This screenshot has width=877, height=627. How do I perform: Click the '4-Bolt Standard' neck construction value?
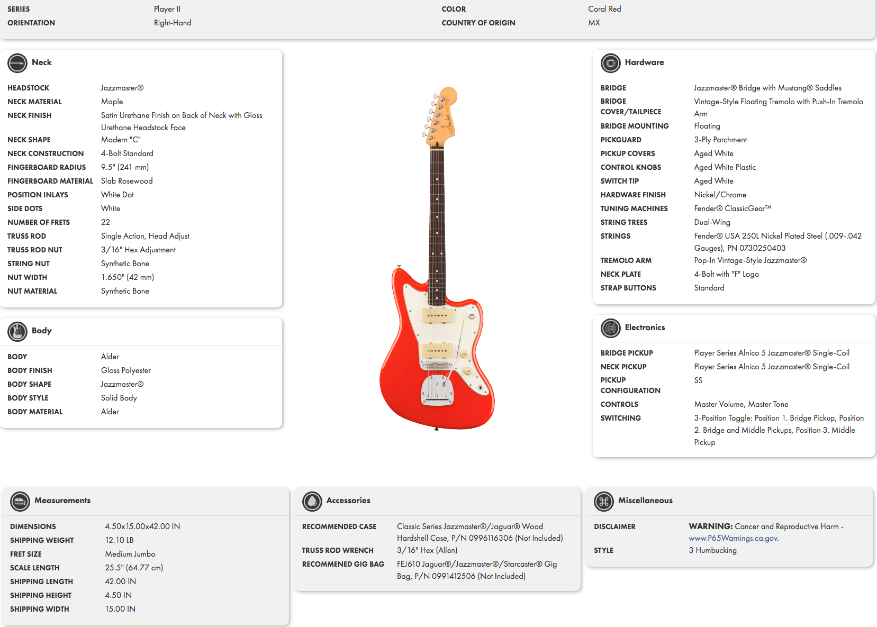tap(127, 153)
